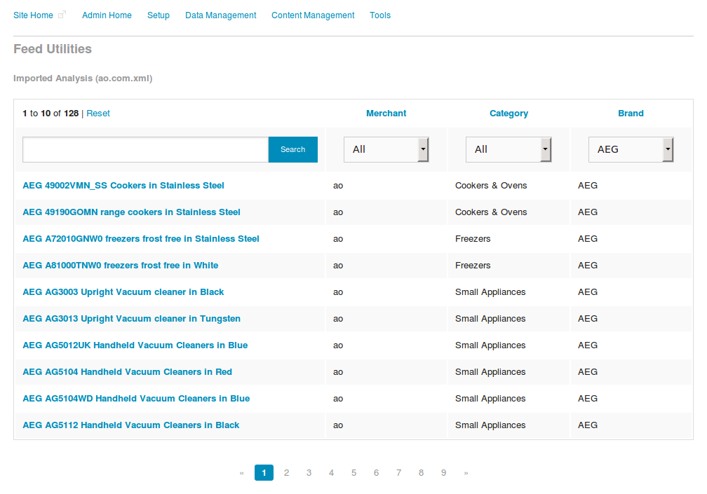The width and height of the screenshot is (707, 494).
Task: Open AEG A81000TNW0 freezers in White
Action: [x=121, y=266]
